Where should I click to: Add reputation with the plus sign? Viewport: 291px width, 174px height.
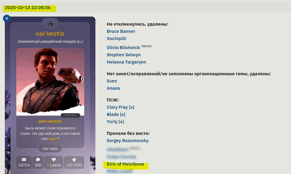48,165
